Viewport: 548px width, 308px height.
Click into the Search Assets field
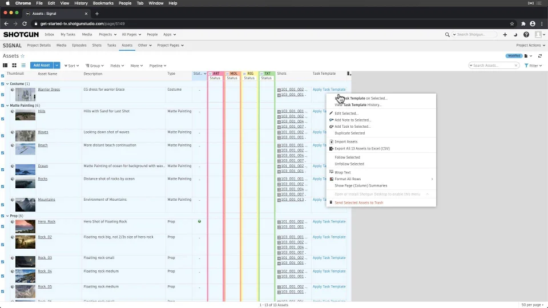tap(493, 66)
